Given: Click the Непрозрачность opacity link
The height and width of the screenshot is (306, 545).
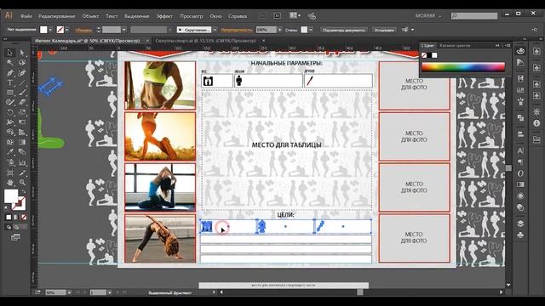Looking at the screenshot, I should 237,31.
